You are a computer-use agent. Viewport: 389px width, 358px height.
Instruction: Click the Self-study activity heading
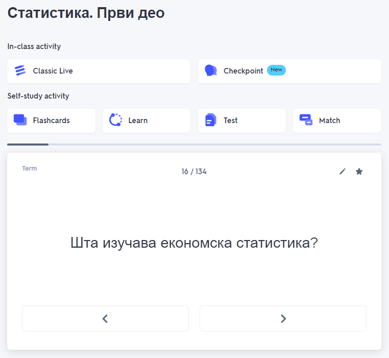pyautogui.click(x=38, y=96)
